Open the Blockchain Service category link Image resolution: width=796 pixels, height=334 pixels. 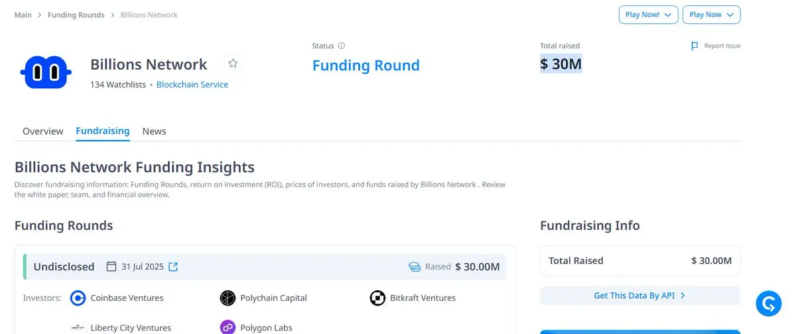tap(192, 85)
